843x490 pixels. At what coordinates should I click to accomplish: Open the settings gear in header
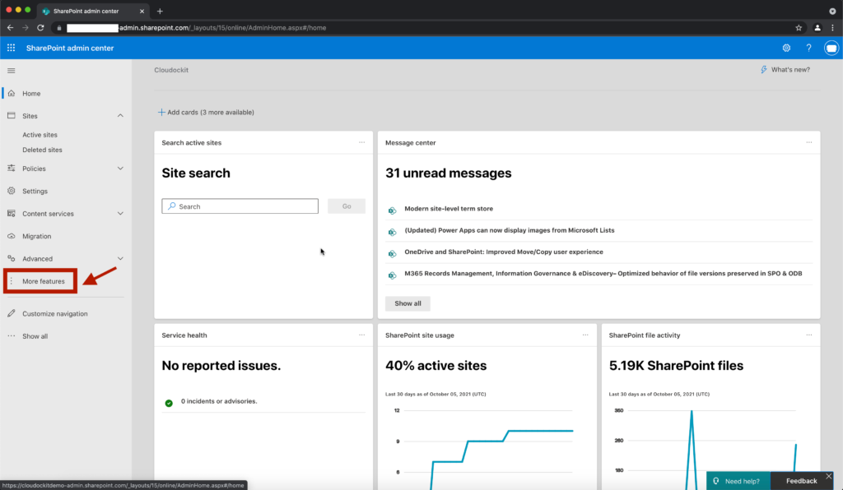[x=786, y=48]
